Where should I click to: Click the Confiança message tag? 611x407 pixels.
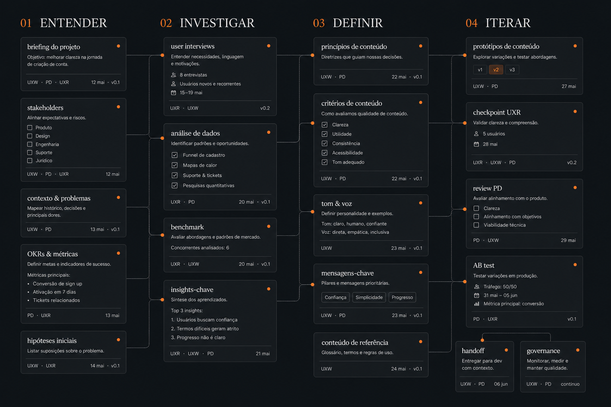[x=335, y=297]
